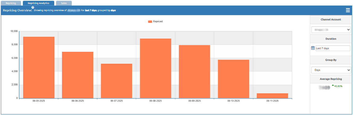Select the 06-08-2025 bar in chart

tap(156, 68)
